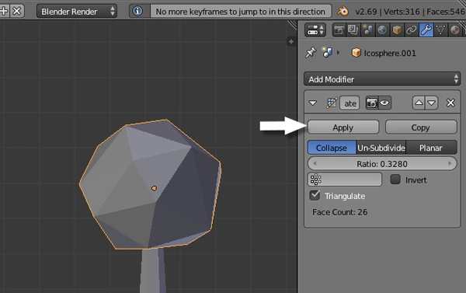466x293 pixels.
Task: Open the Blender Render engine dropdown
Action: [77, 12]
